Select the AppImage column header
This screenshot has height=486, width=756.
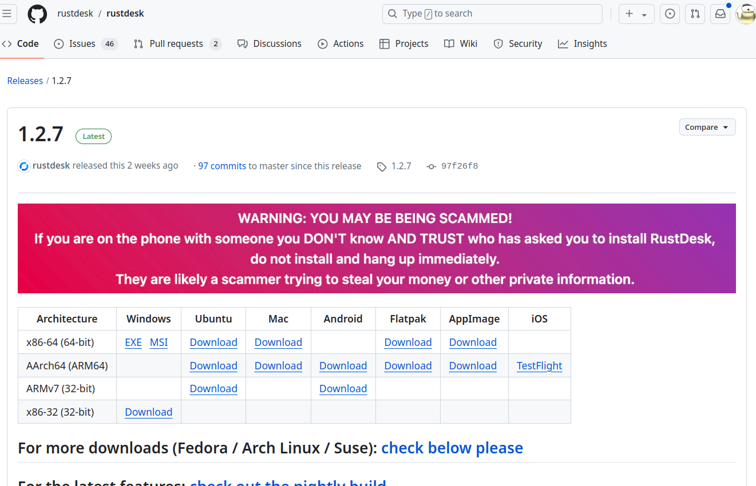click(474, 319)
